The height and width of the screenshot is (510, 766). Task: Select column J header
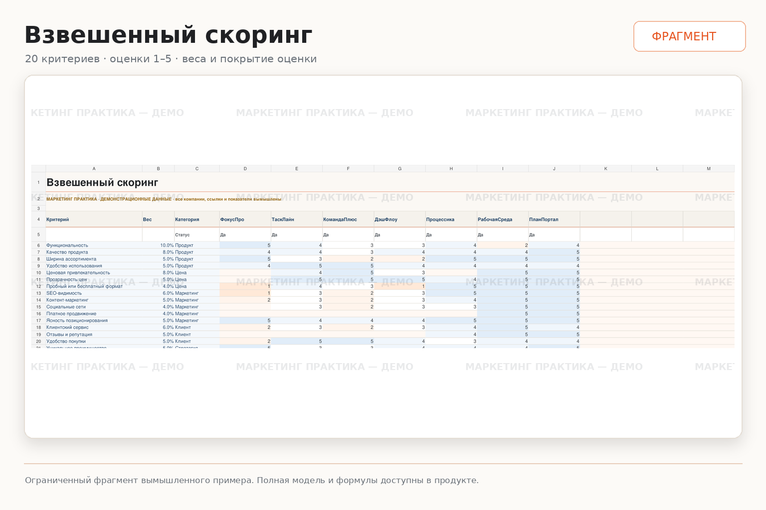[554, 169]
